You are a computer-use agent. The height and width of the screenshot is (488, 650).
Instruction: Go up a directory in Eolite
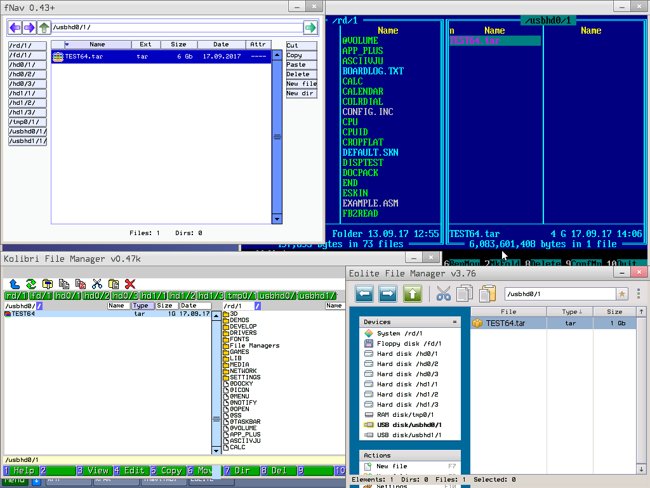tap(413, 294)
